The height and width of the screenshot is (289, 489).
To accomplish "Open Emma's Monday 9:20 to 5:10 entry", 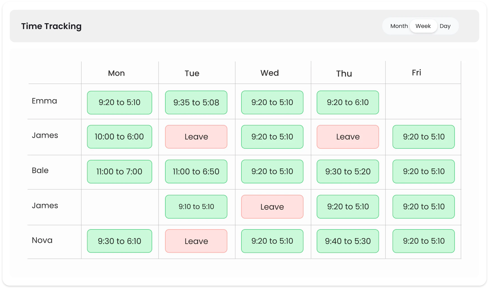I will [119, 102].
